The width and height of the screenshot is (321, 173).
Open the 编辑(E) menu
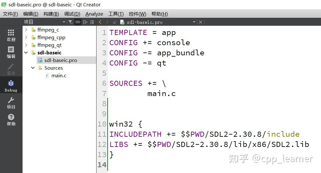tap(31, 14)
